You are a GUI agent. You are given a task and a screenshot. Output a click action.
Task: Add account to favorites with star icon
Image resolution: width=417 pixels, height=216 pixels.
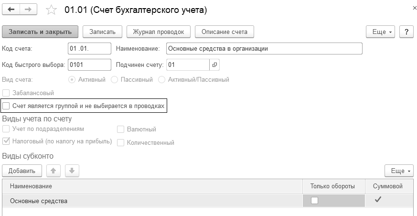coord(52,10)
